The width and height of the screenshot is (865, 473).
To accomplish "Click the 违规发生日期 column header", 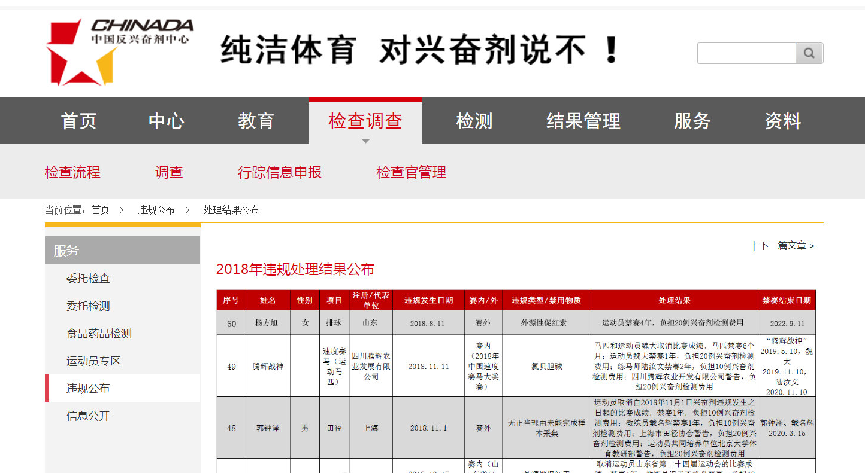I will pyautogui.click(x=428, y=300).
